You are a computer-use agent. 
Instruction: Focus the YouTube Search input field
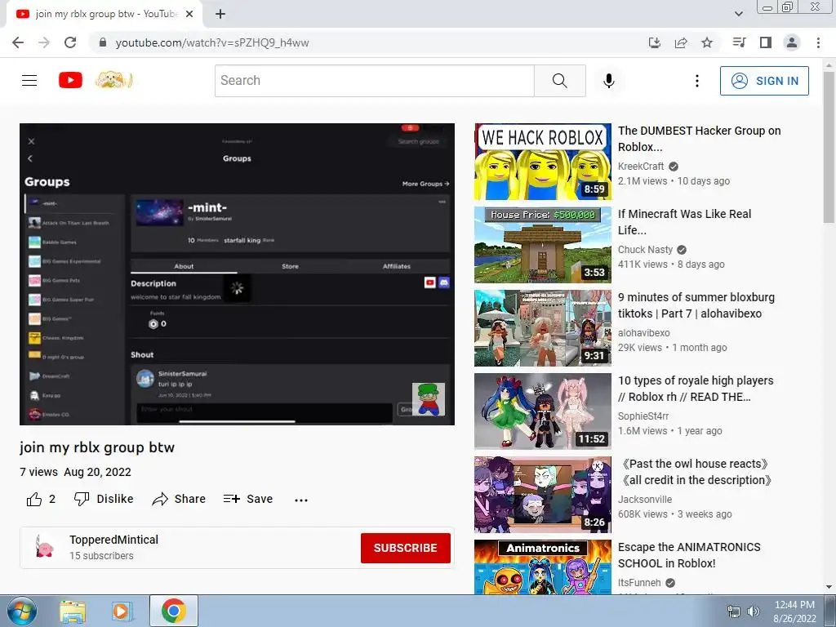tap(374, 81)
